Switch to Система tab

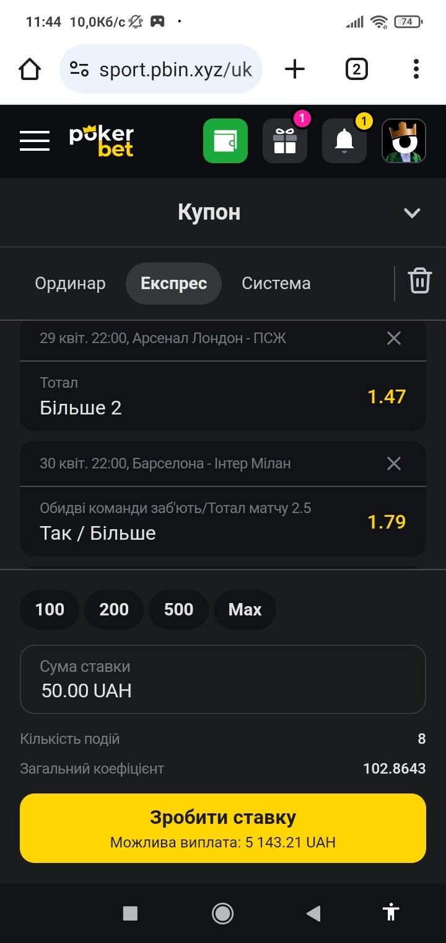[x=276, y=284]
